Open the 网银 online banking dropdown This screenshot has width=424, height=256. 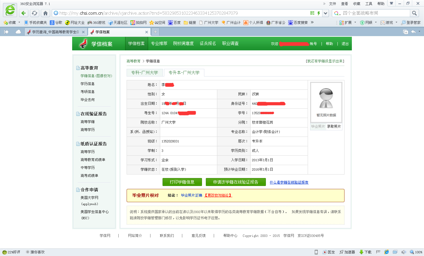click(368, 22)
